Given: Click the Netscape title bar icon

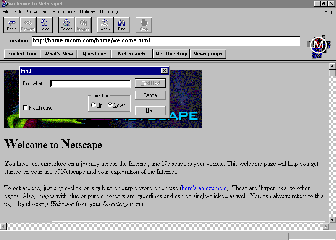Looking at the screenshot, I should tap(4, 3).
